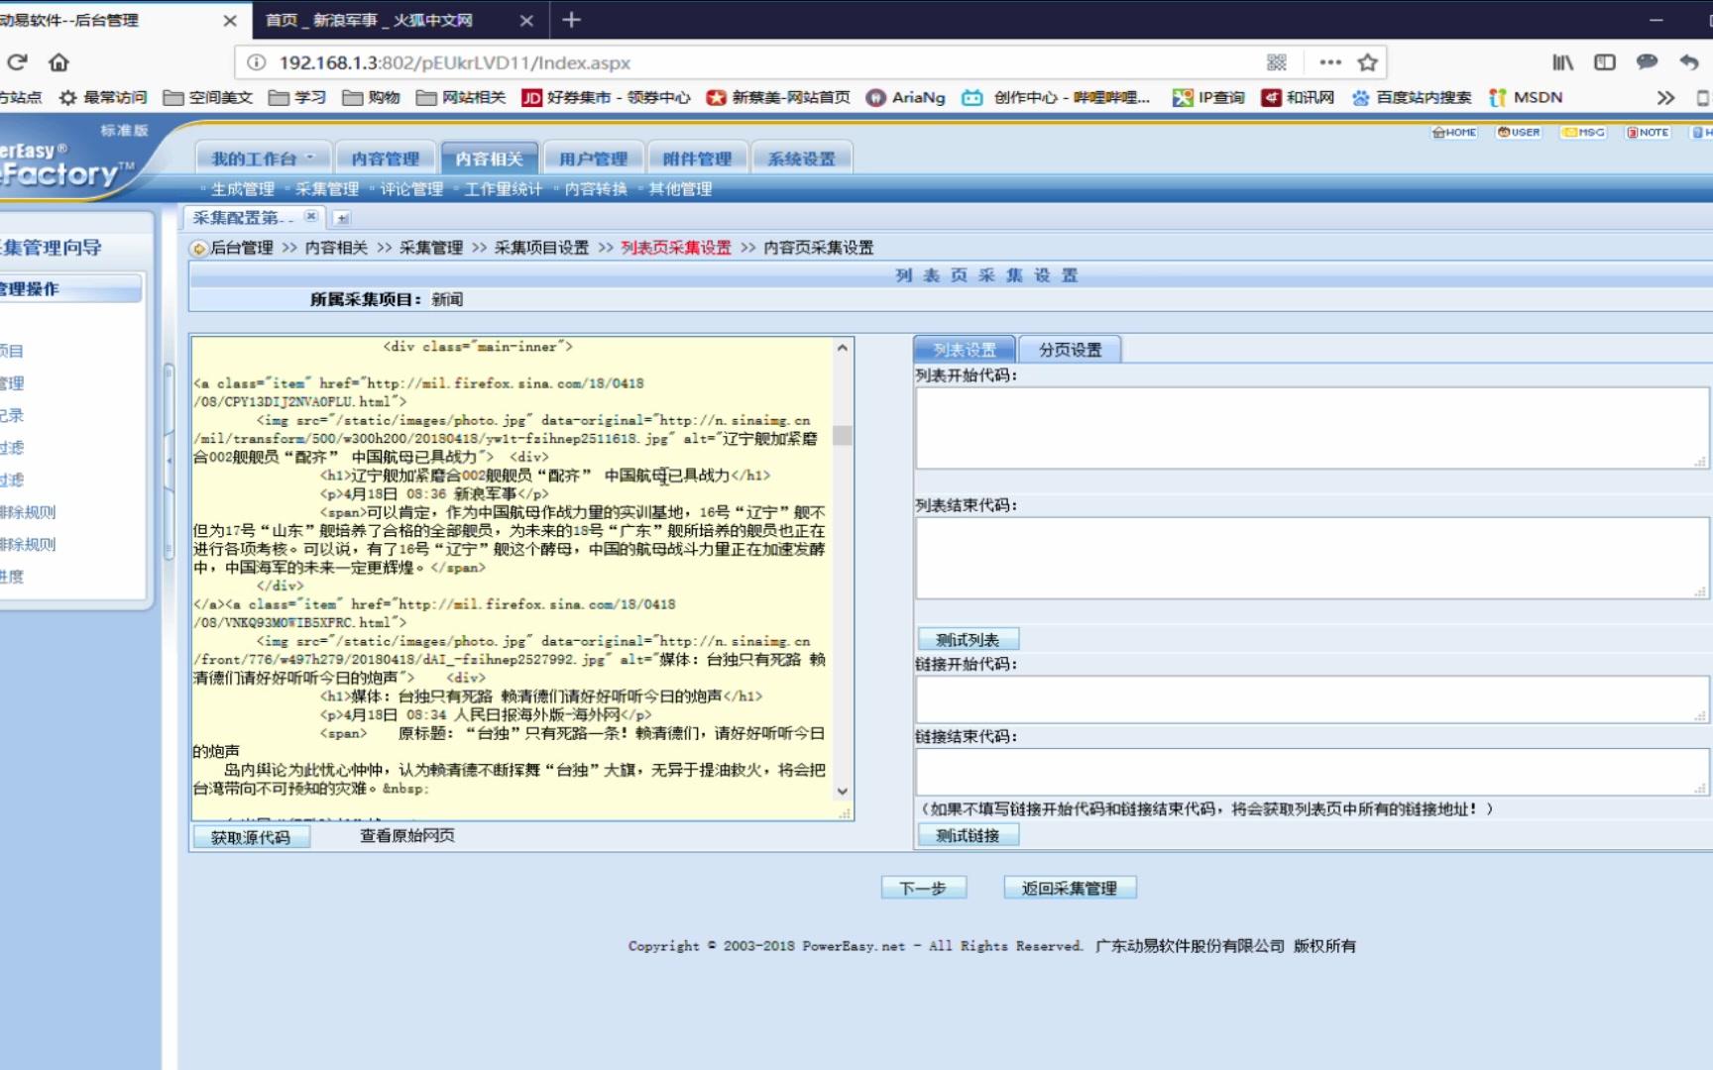
Task: Focus the 链接开始代码 text area
Action: click(1313, 699)
